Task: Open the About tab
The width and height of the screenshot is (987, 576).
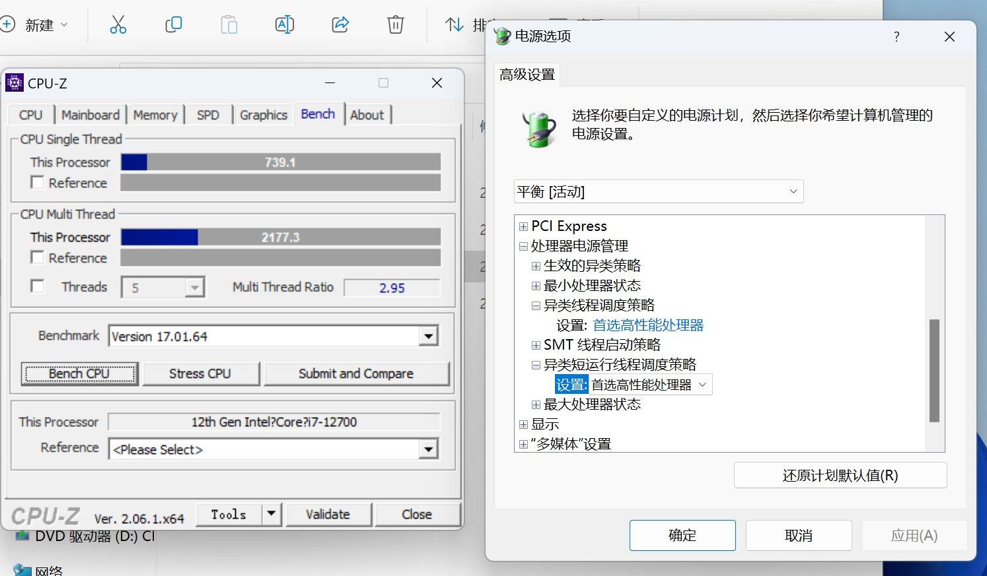Action: 367,115
